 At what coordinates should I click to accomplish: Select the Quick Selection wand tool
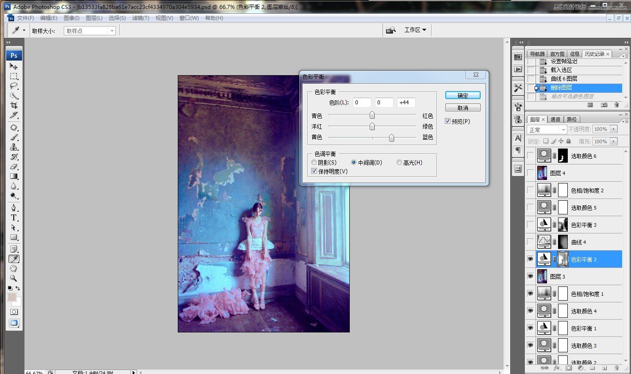pos(14,95)
